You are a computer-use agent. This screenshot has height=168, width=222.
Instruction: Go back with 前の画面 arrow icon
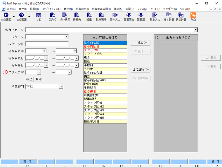click(x=6, y=15)
